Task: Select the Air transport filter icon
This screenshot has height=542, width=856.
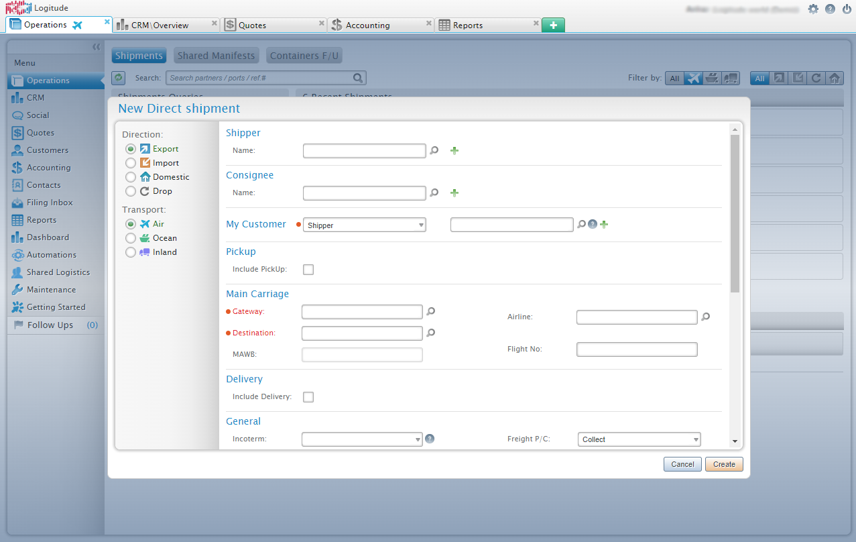Action: (693, 78)
